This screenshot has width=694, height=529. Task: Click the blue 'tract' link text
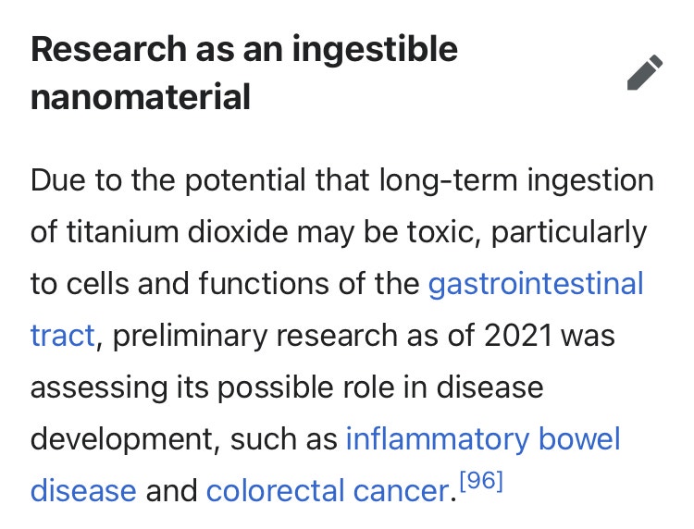point(62,335)
